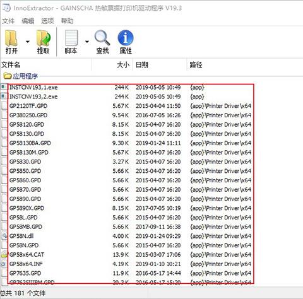This screenshot has height=299, width=303.
Task: Open the 帮助 menu
Action: point(67,21)
